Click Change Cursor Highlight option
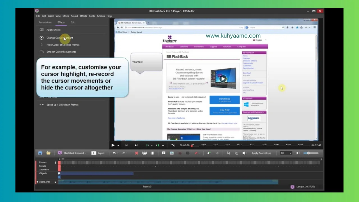Viewport: 359px width, 202px height. coord(60,38)
